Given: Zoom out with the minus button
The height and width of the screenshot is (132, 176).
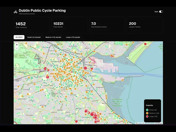Looking at the screenshot, I should coord(17,48).
